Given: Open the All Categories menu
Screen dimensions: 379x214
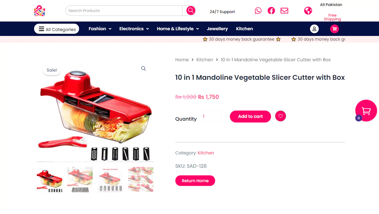Looking at the screenshot, I should pyautogui.click(x=57, y=29).
